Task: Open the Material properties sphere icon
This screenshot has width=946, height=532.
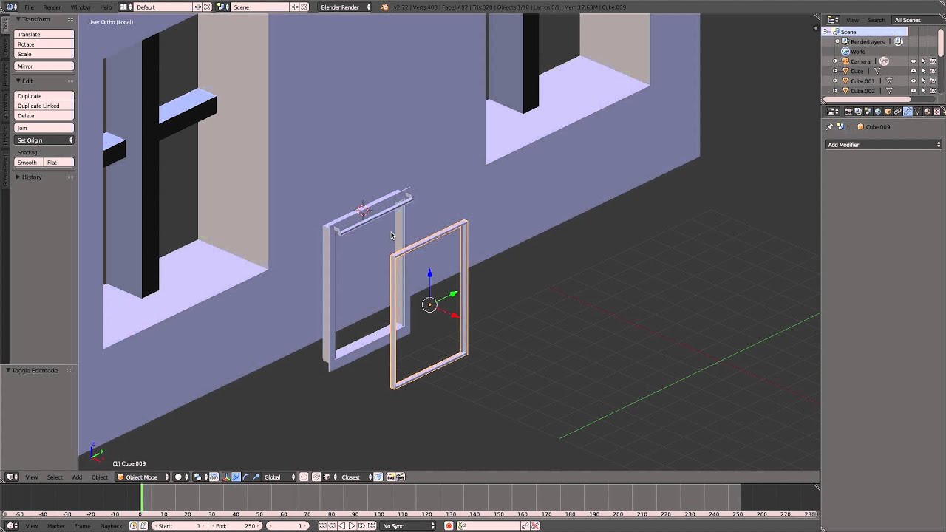Action: 928,112
